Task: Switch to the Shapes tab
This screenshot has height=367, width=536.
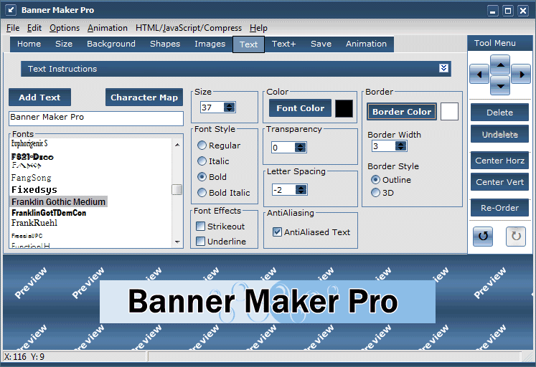Action: (x=165, y=44)
